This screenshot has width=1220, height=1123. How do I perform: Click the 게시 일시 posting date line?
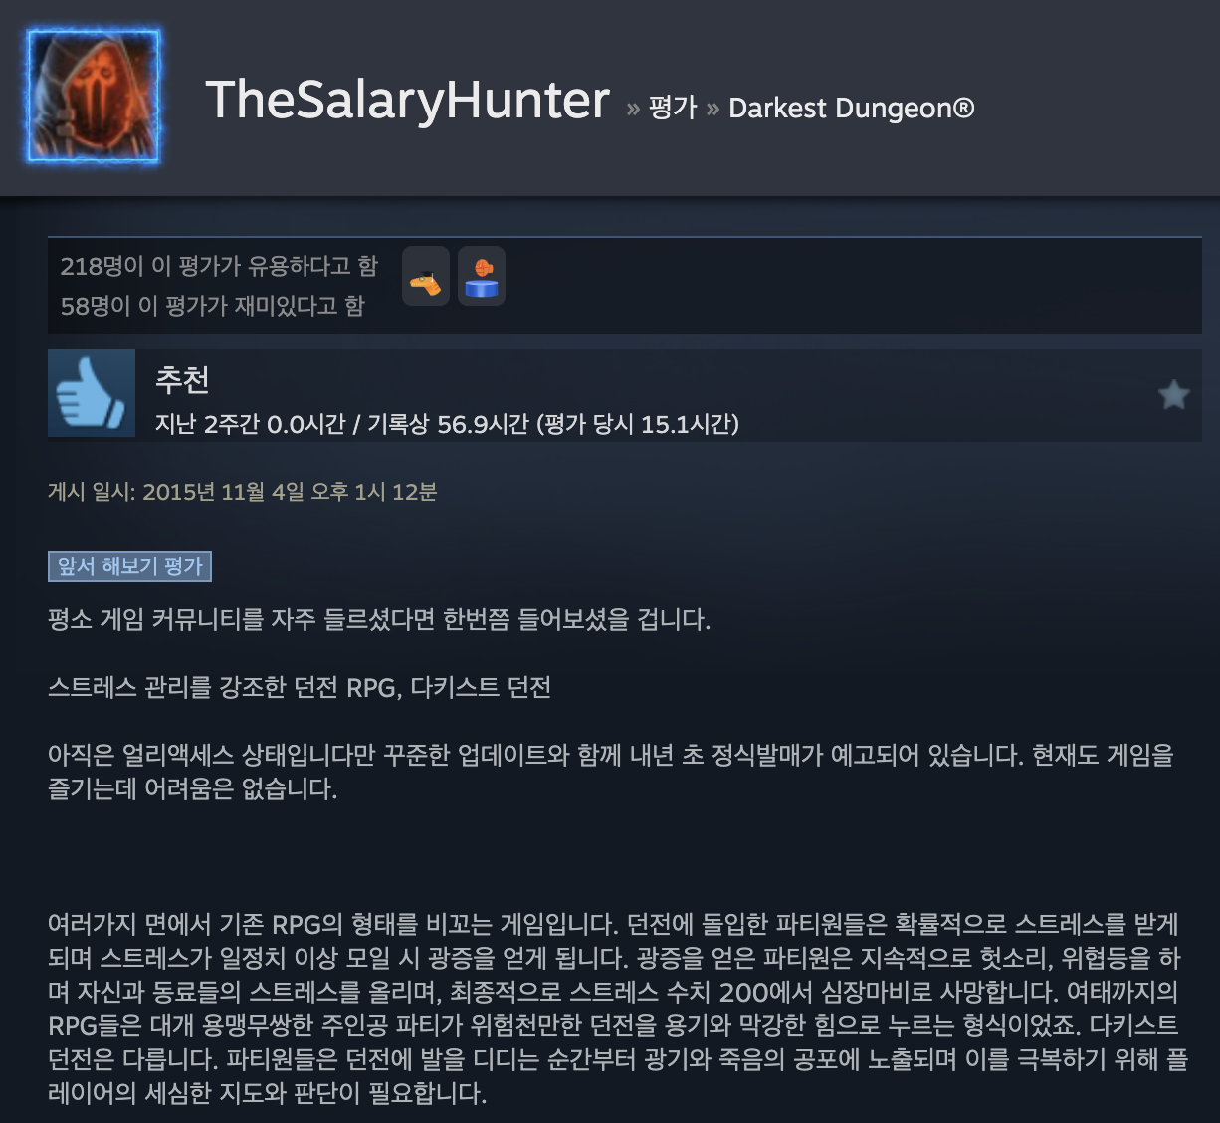pyautogui.click(x=243, y=492)
